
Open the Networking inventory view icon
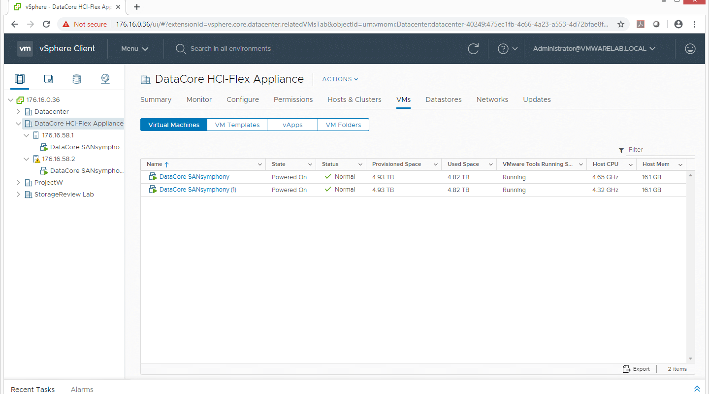(105, 79)
